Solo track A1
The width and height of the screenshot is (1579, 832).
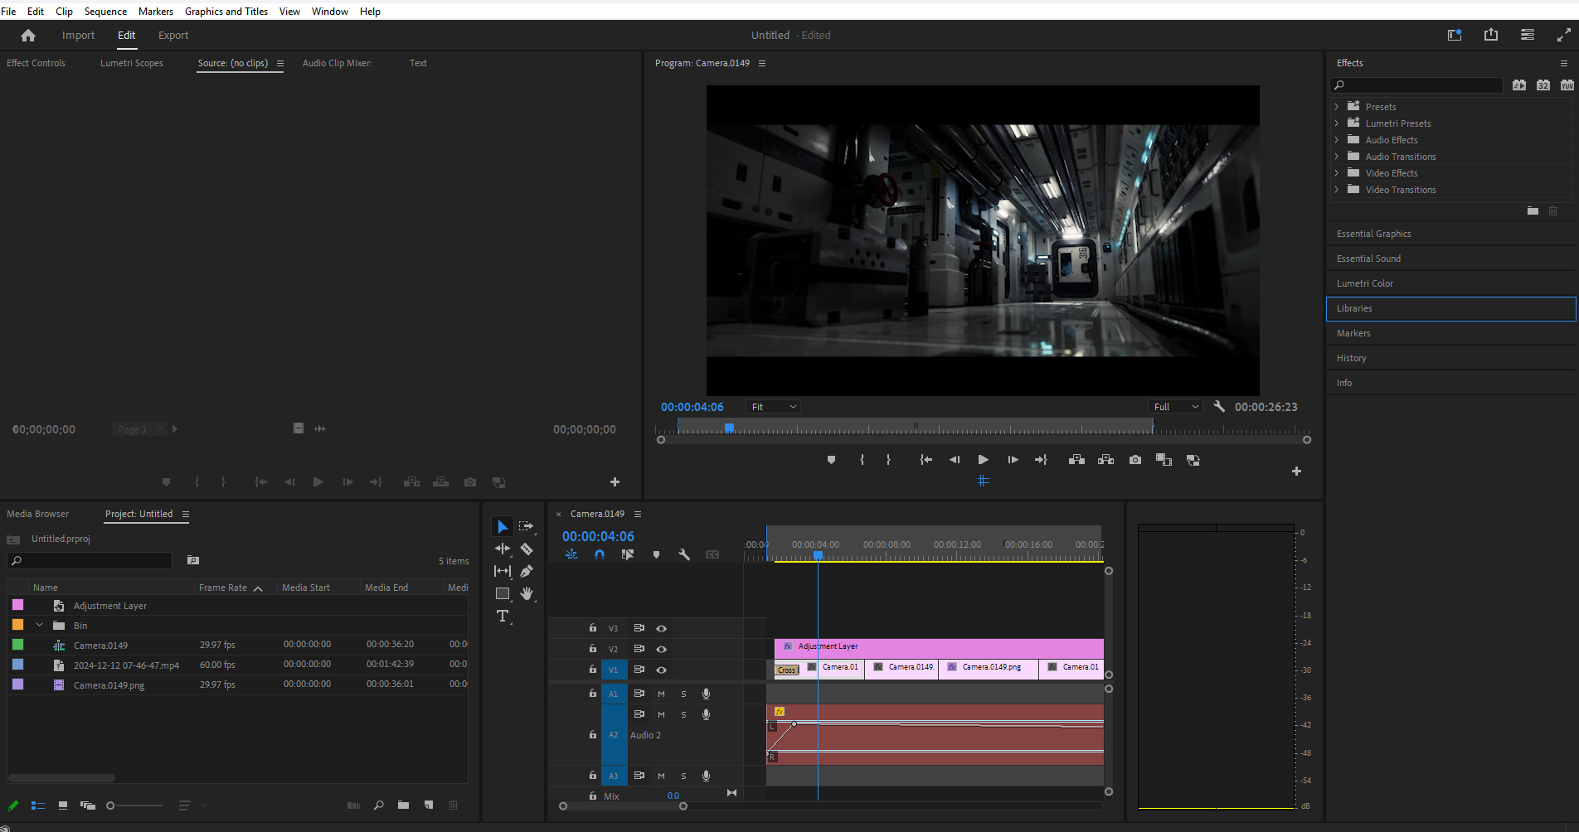tap(683, 694)
